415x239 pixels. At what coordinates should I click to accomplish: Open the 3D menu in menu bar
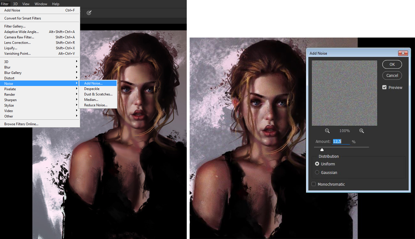coord(15,4)
